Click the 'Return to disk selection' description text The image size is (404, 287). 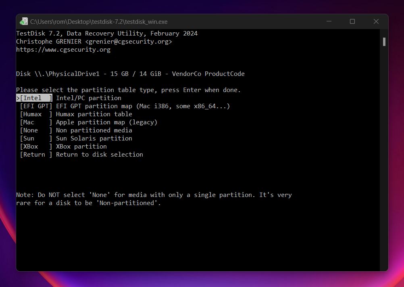pyautogui.click(x=100, y=155)
